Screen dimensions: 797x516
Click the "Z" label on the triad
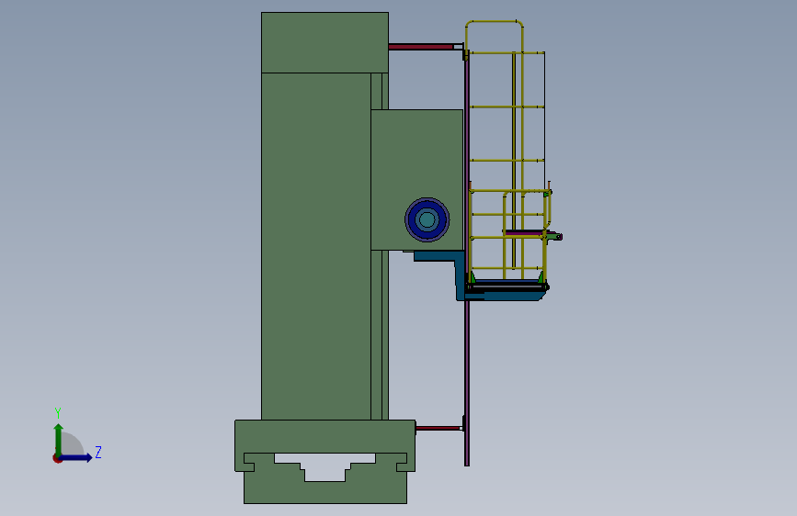pos(98,452)
